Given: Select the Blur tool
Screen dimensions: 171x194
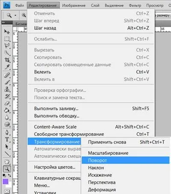Looking at the screenshot, I should click(x=7, y=117).
